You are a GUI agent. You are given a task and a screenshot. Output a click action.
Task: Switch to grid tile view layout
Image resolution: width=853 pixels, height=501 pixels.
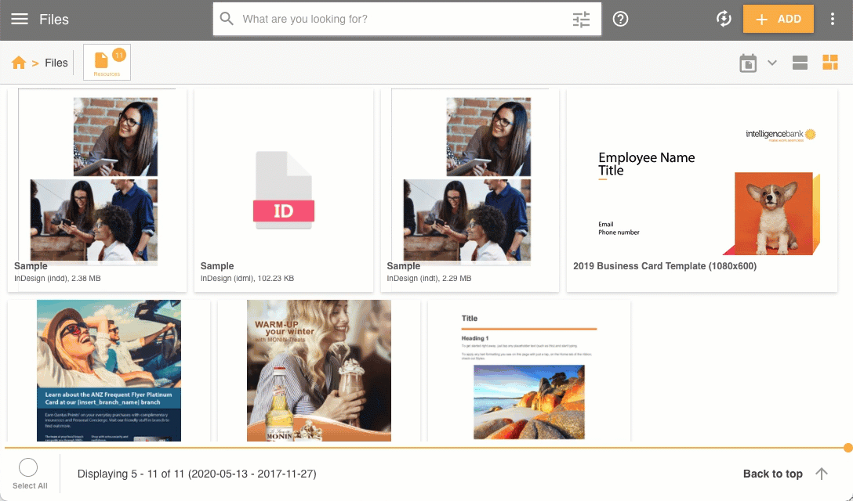pos(830,63)
